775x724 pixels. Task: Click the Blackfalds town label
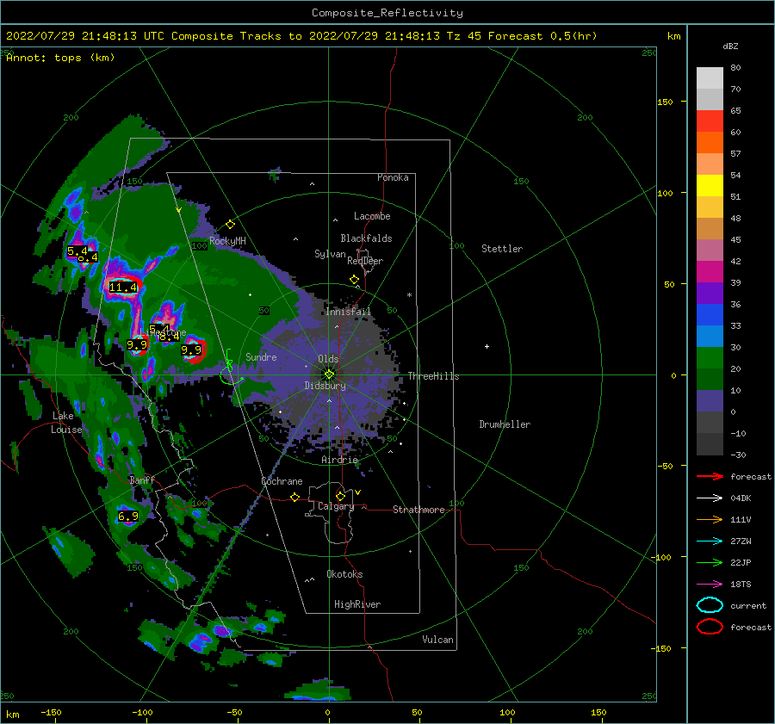click(366, 238)
